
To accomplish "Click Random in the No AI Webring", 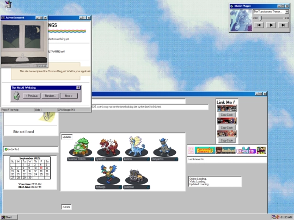I will (x=51, y=96).
